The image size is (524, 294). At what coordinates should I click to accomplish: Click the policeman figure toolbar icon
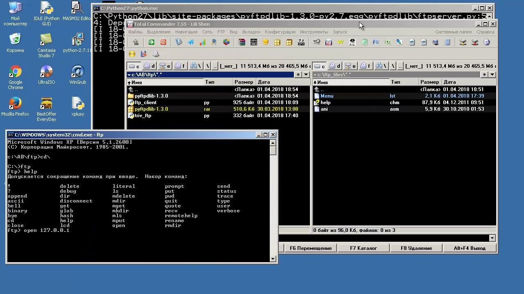[x=352, y=42]
